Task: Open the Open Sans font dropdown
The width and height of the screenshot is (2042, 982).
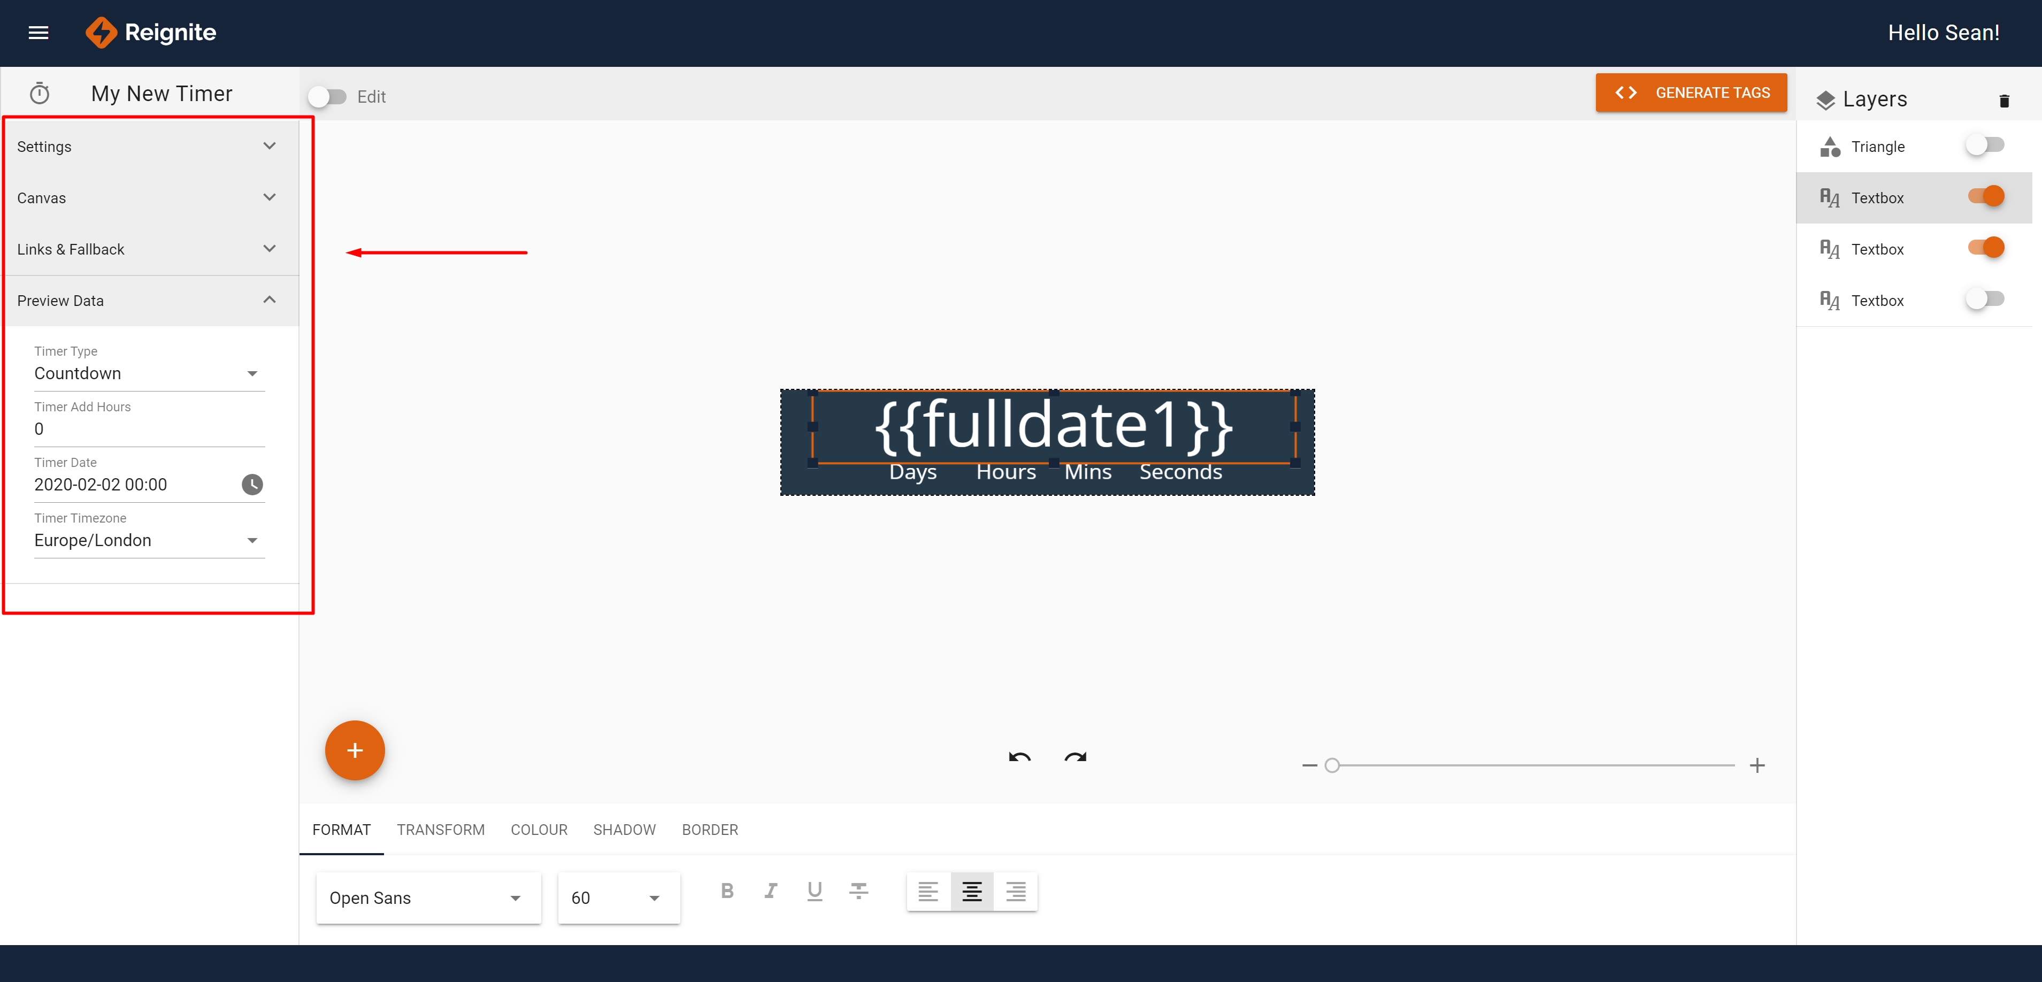Action: (x=428, y=898)
